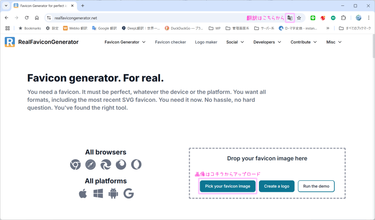Open the サーバー系 bookmark folder

click(264, 28)
